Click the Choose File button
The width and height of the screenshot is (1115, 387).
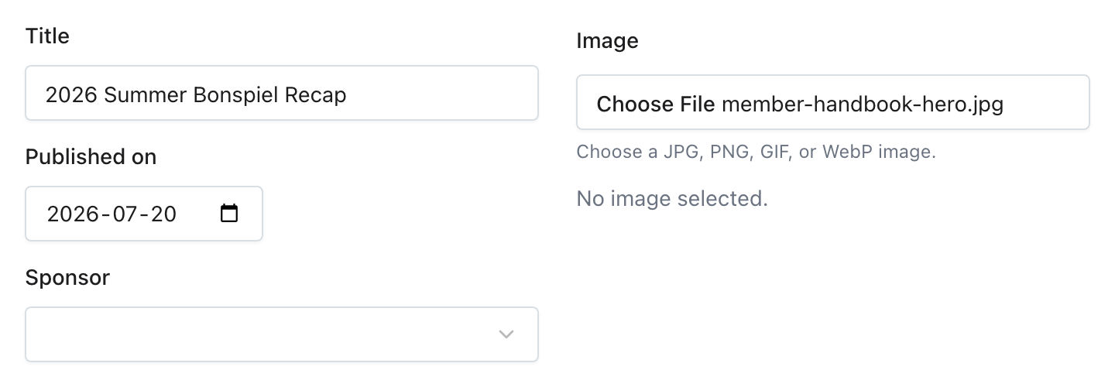coord(656,103)
